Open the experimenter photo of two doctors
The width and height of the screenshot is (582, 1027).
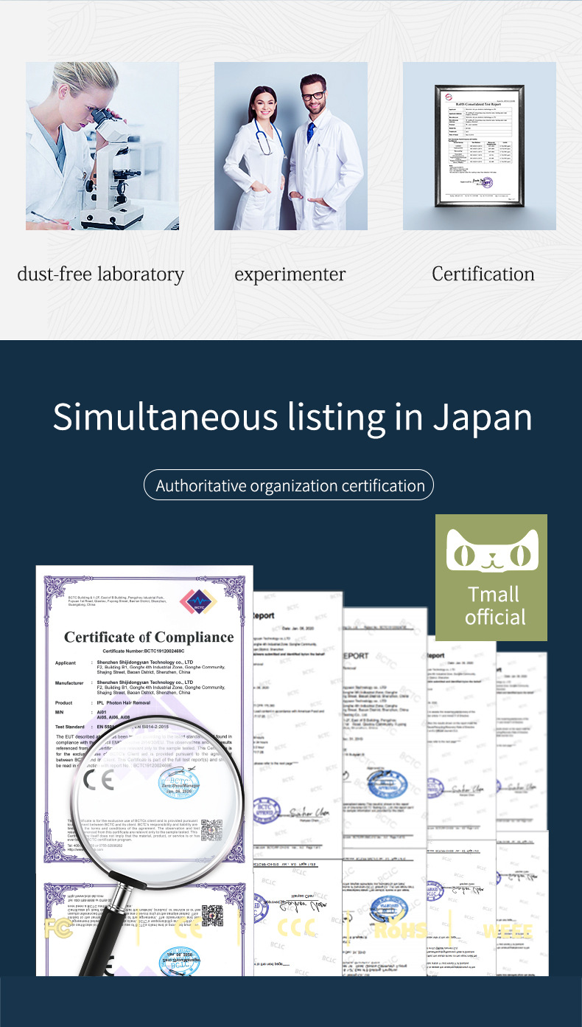[x=291, y=146]
